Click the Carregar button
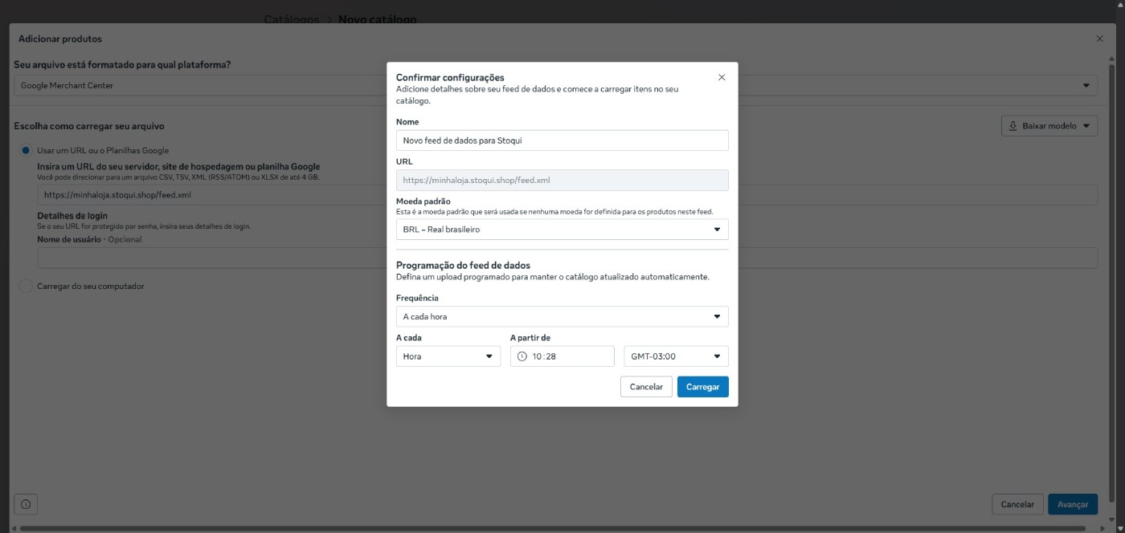 pos(702,387)
